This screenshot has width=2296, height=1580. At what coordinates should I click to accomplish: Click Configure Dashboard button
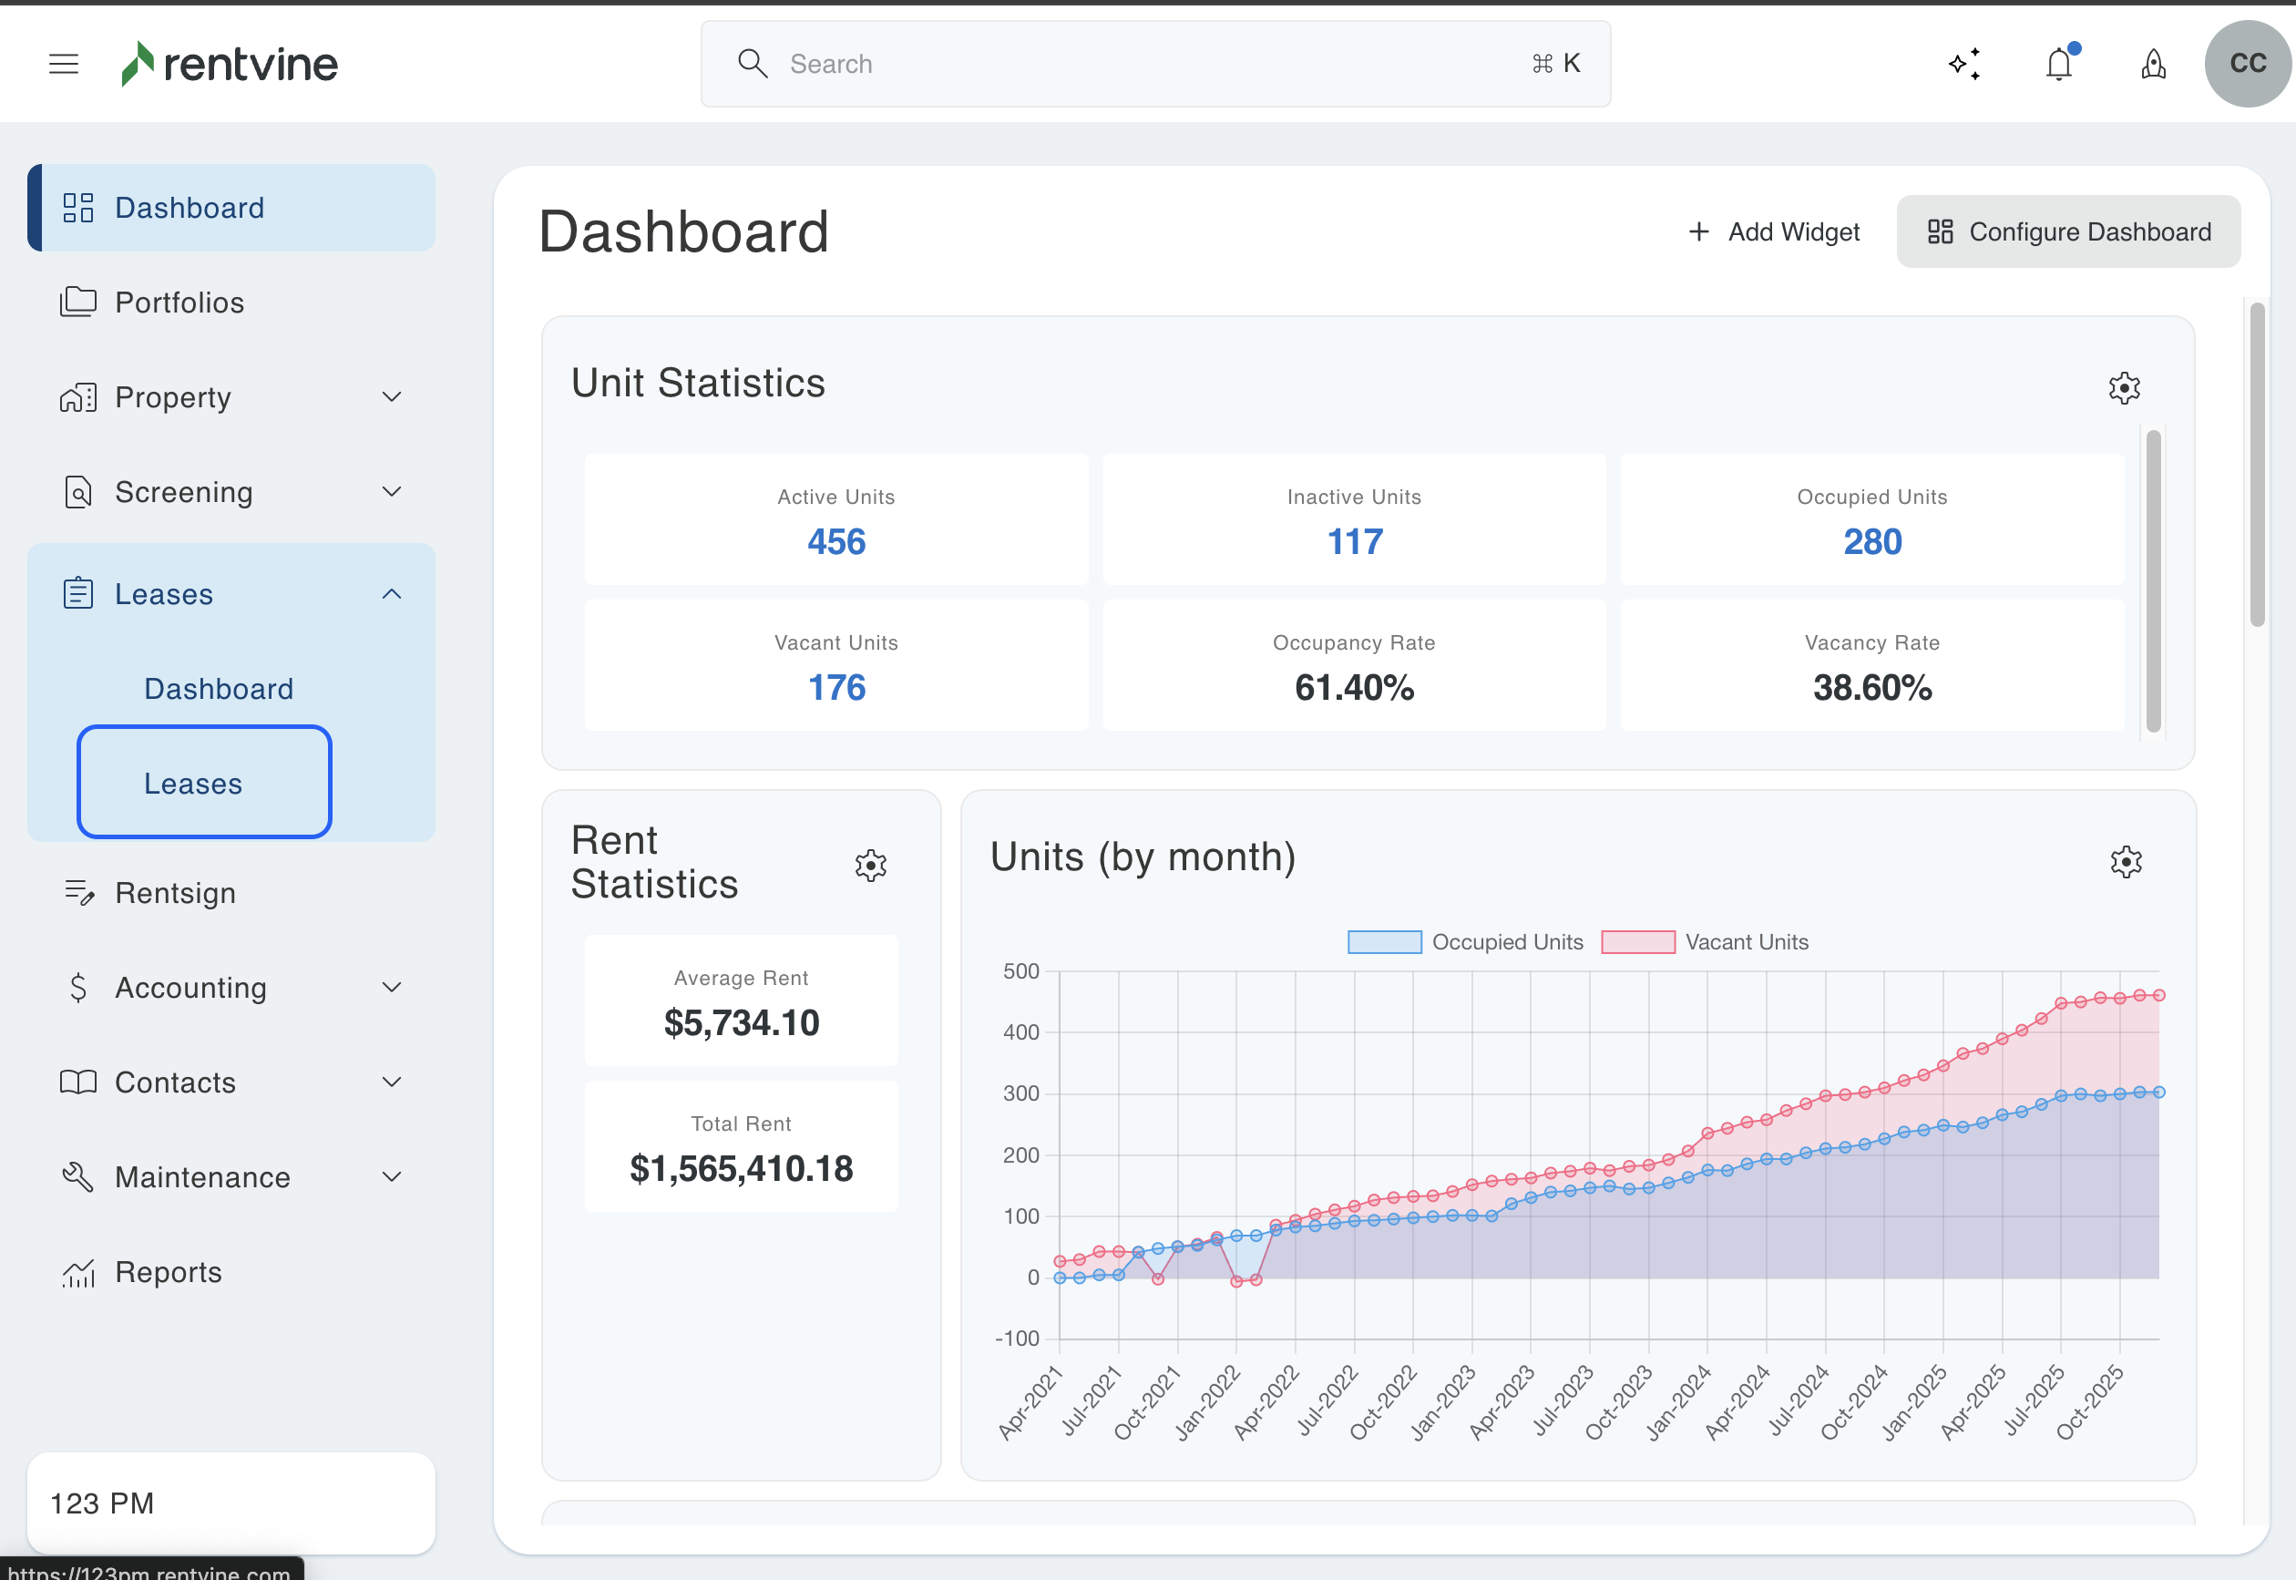click(x=2068, y=231)
